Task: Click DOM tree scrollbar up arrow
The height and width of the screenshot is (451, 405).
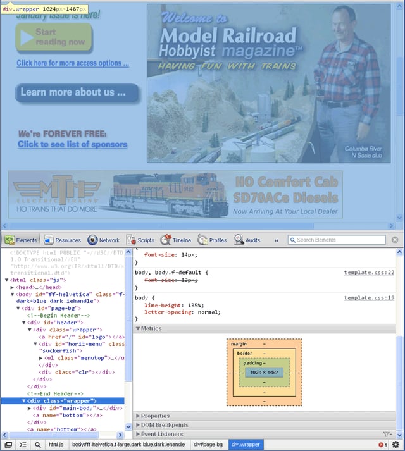Action: tap(128, 252)
